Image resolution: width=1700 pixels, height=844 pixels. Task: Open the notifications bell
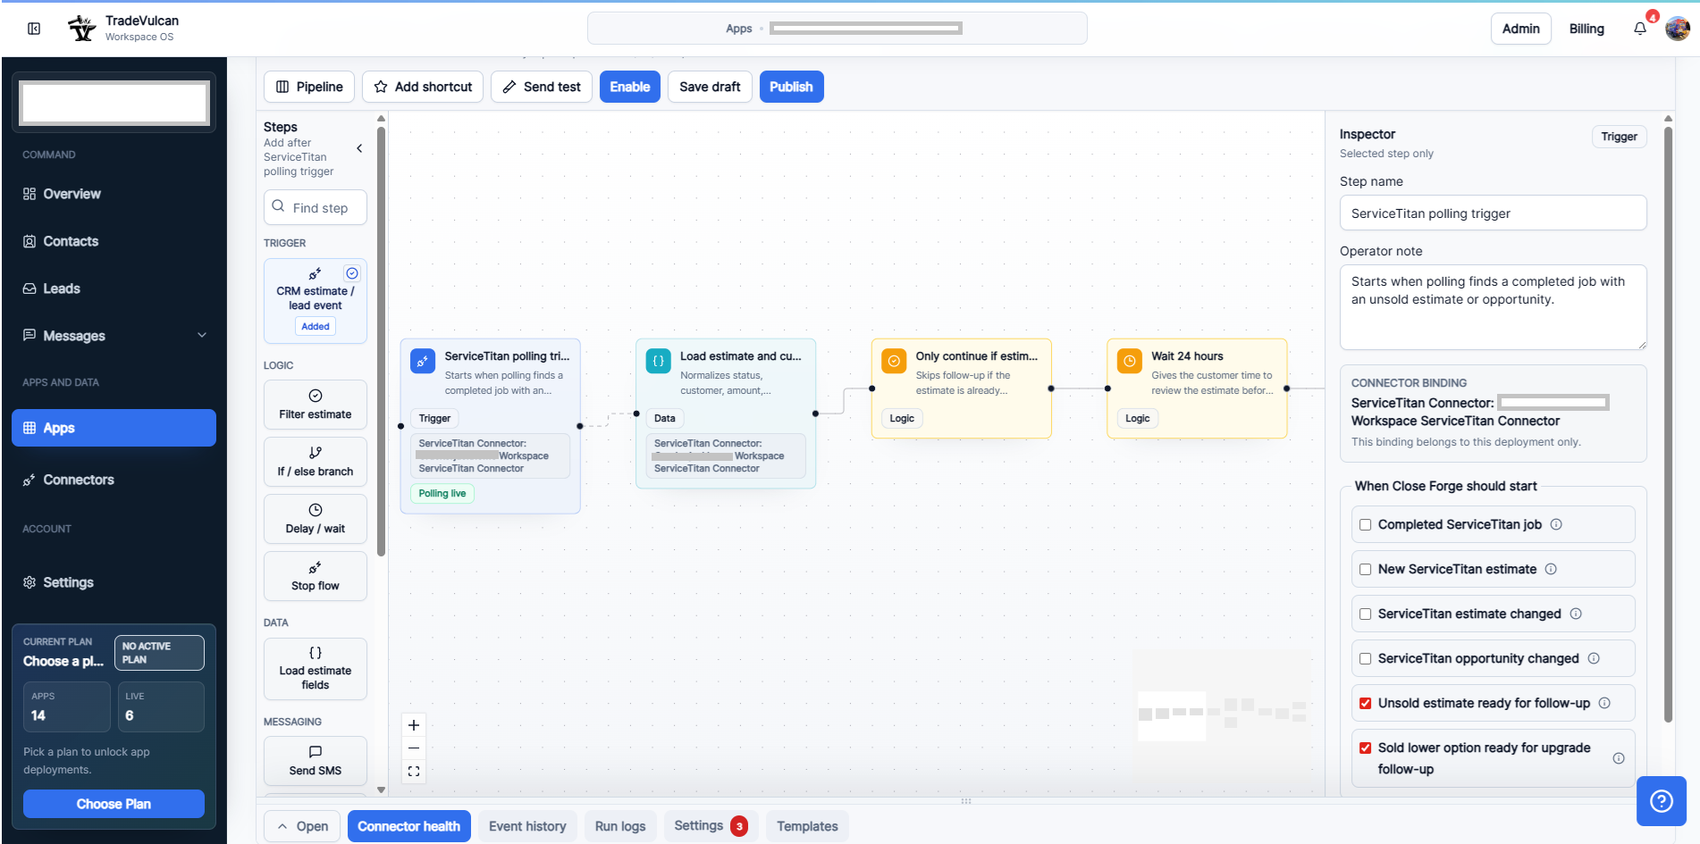pyautogui.click(x=1640, y=29)
